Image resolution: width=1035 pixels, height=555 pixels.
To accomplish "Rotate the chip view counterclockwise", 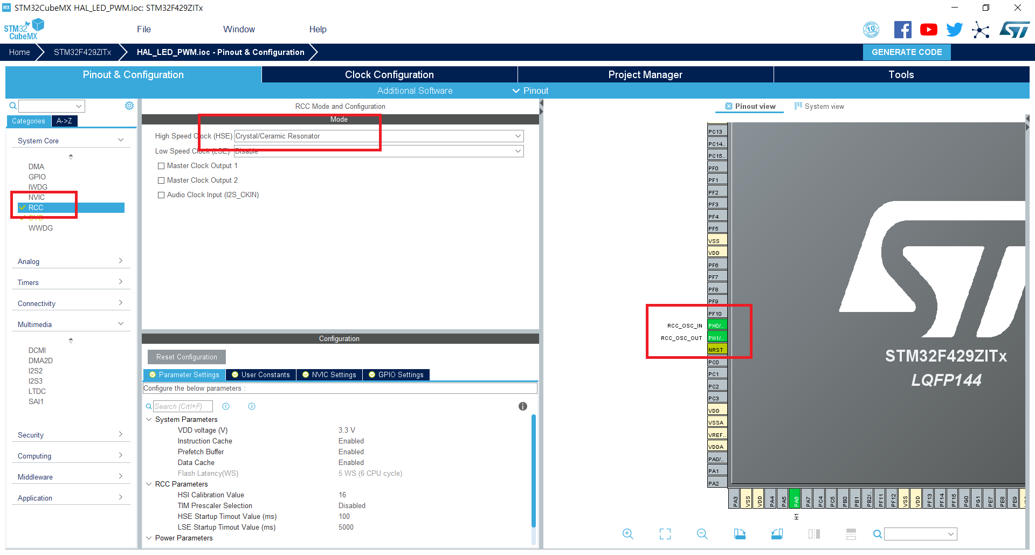I will [x=777, y=534].
